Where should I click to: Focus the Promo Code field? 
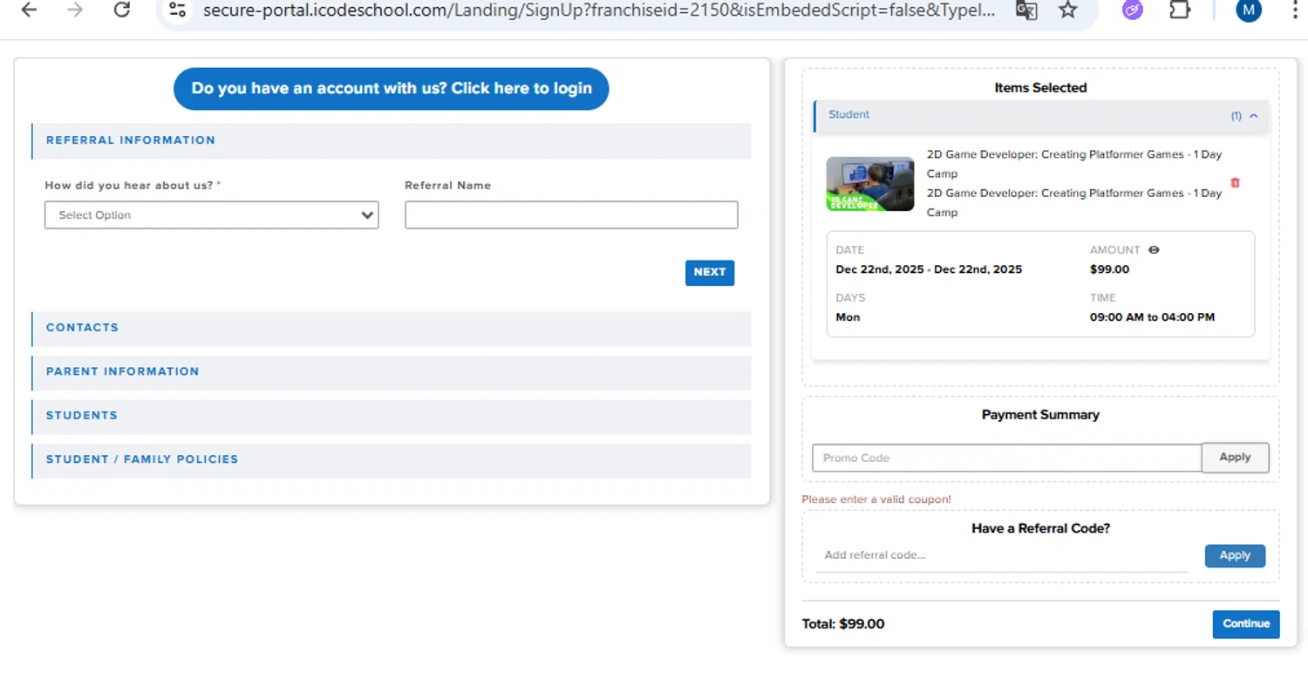pos(1007,458)
